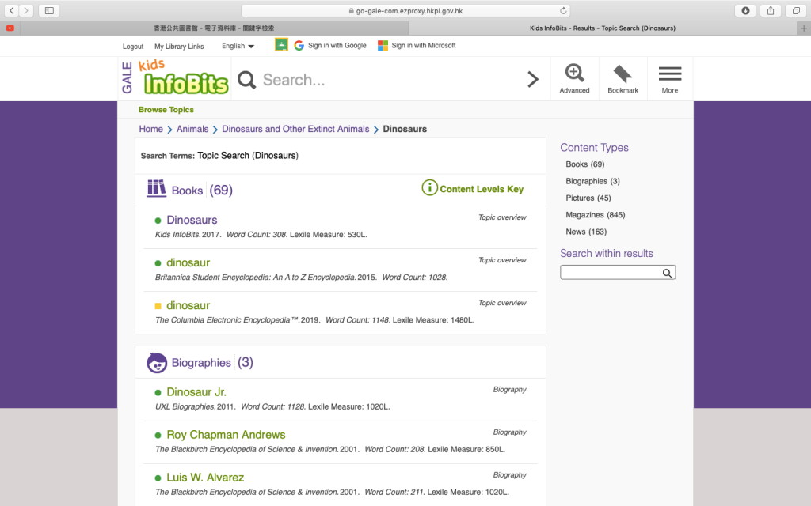811x506 pixels.
Task: Click the Animals breadcrumb link
Action: (192, 129)
